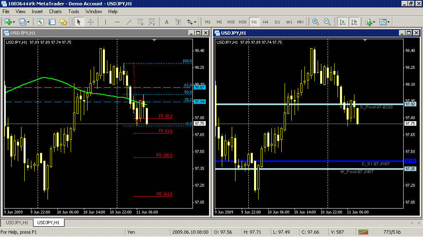Open the Charts menu
423x237 pixels.
click(55, 12)
